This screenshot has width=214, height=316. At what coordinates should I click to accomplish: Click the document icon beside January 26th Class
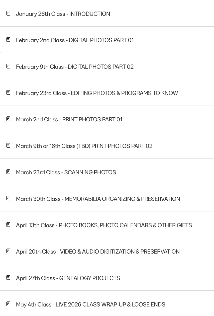click(x=8, y=13)
